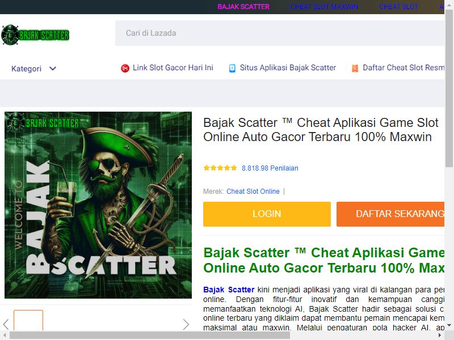Click the Bajak Scatter skull logo

click(35, 35)
